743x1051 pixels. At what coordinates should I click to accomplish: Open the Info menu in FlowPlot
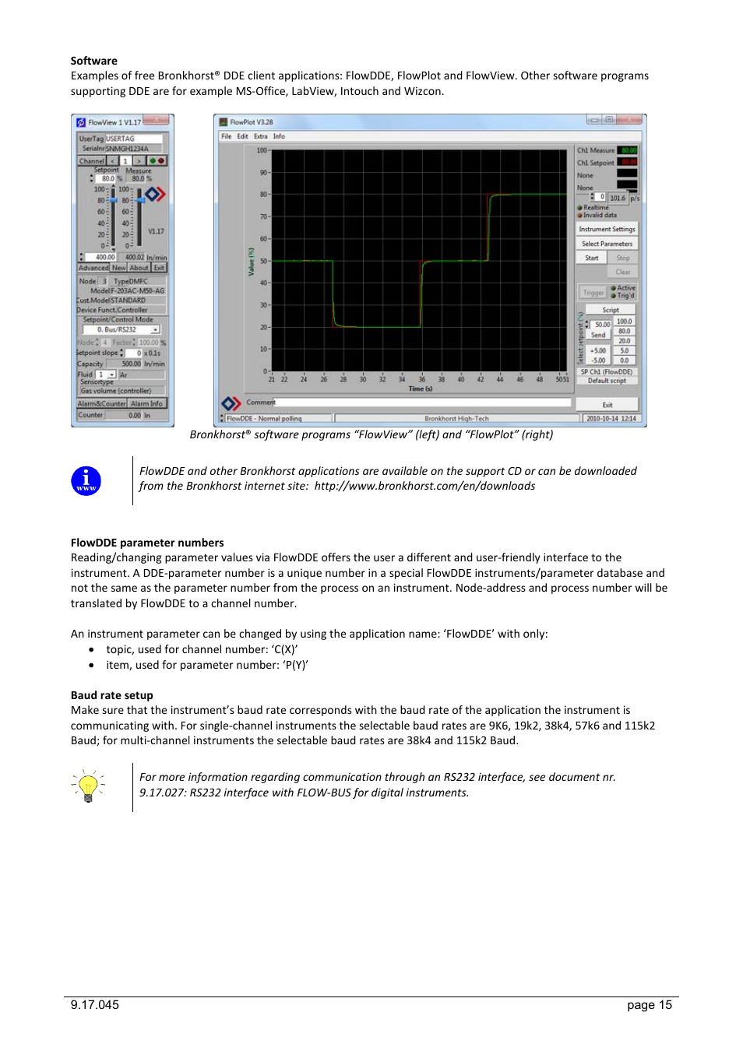[x=279, y=136]
